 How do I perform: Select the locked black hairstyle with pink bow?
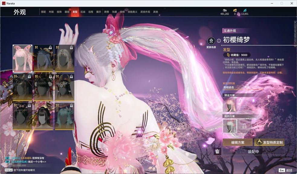point(22,117)
